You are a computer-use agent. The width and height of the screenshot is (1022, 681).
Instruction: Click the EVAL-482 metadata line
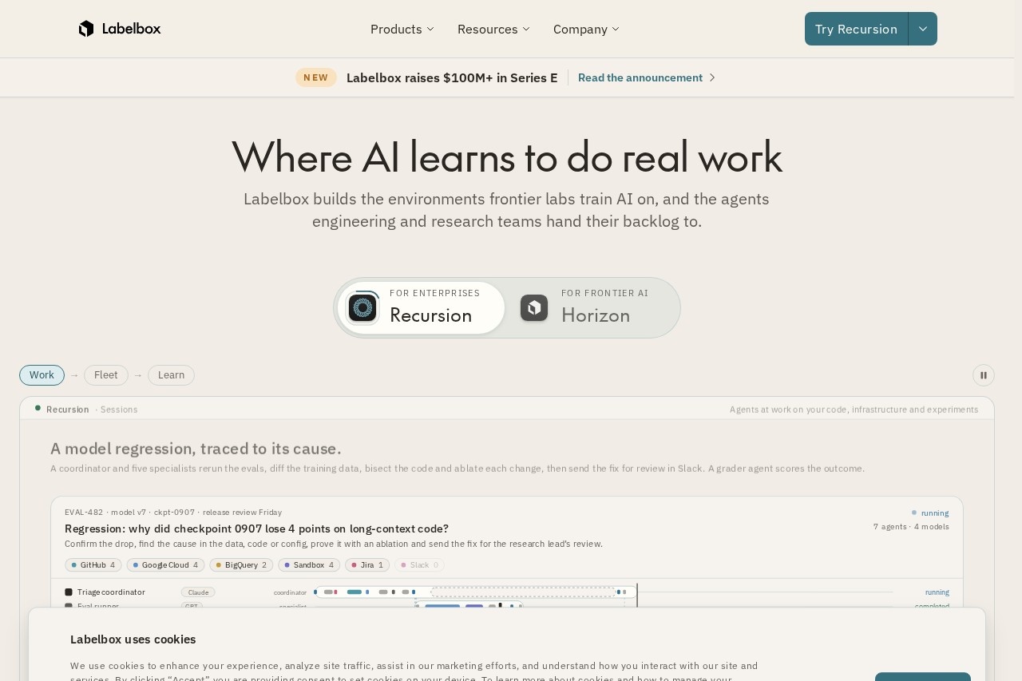173,513
